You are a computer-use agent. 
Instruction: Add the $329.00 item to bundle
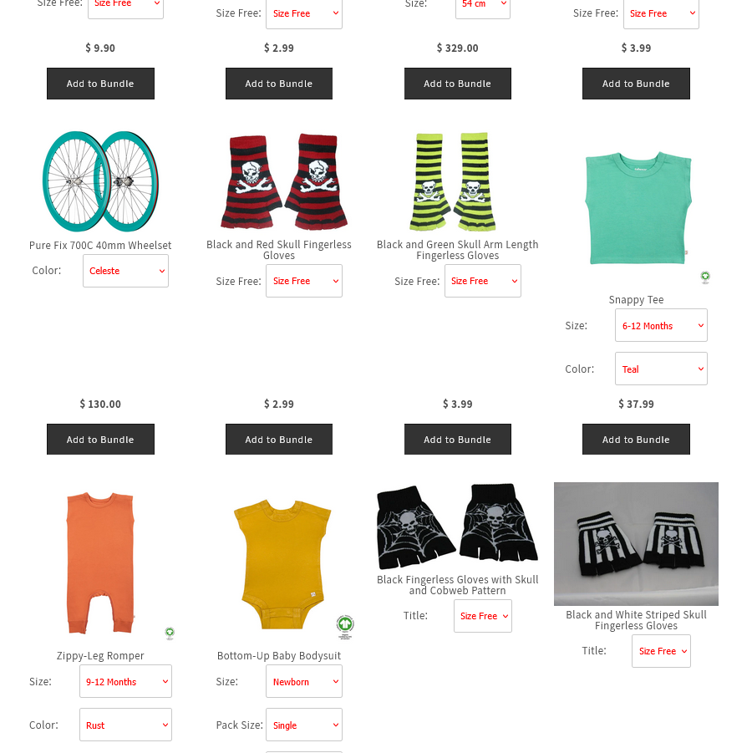[458, 84]
